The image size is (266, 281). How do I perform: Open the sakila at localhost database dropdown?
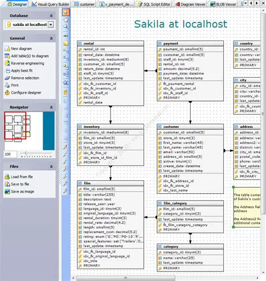pos(51,25)
